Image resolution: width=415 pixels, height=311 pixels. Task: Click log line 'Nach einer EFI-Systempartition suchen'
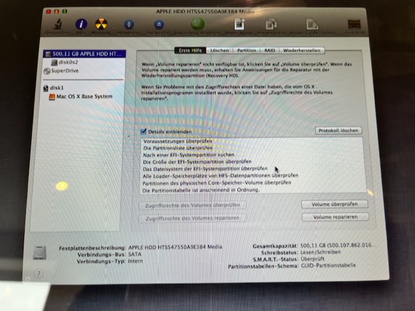pos(189,155)
